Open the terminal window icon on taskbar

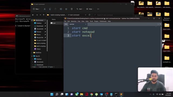pos(116,94)
